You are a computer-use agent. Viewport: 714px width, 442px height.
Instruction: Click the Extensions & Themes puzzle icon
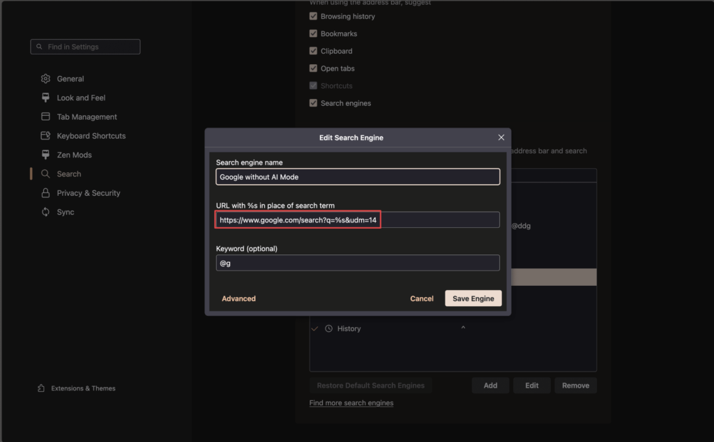click(x=41, y=388)
